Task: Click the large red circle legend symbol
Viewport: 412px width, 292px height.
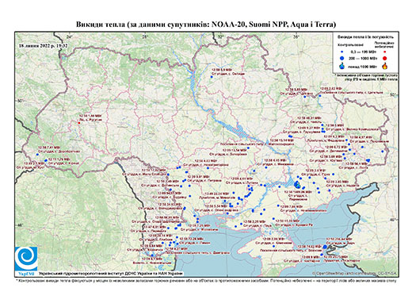Action: [x=384, y=58]
